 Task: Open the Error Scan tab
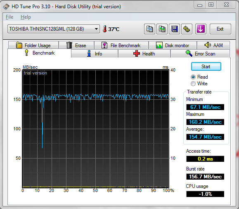click(200, 54)
